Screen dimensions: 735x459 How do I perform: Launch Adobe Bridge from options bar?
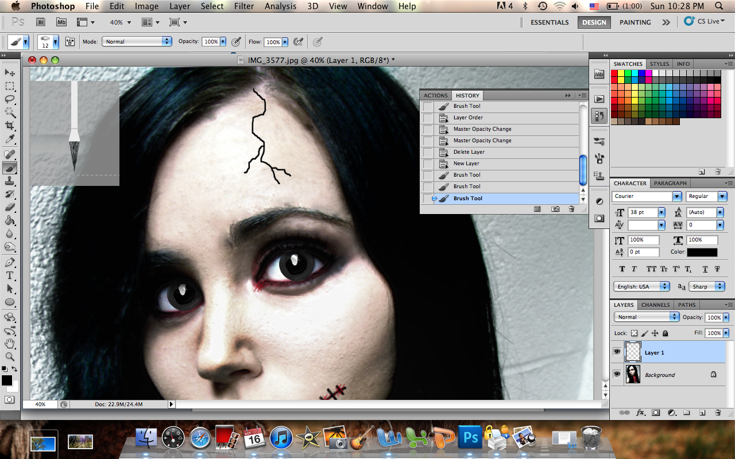41,22
